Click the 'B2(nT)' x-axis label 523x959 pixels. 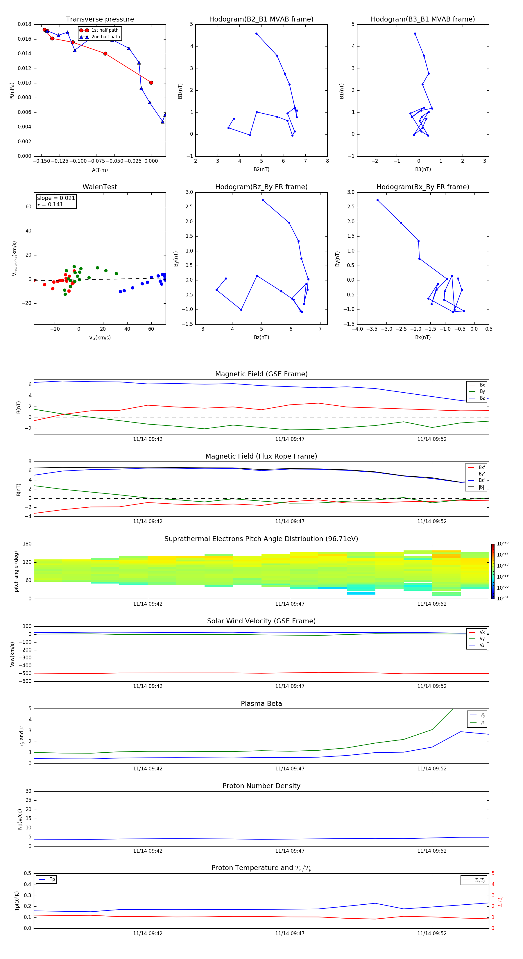(x=261, y=169)
